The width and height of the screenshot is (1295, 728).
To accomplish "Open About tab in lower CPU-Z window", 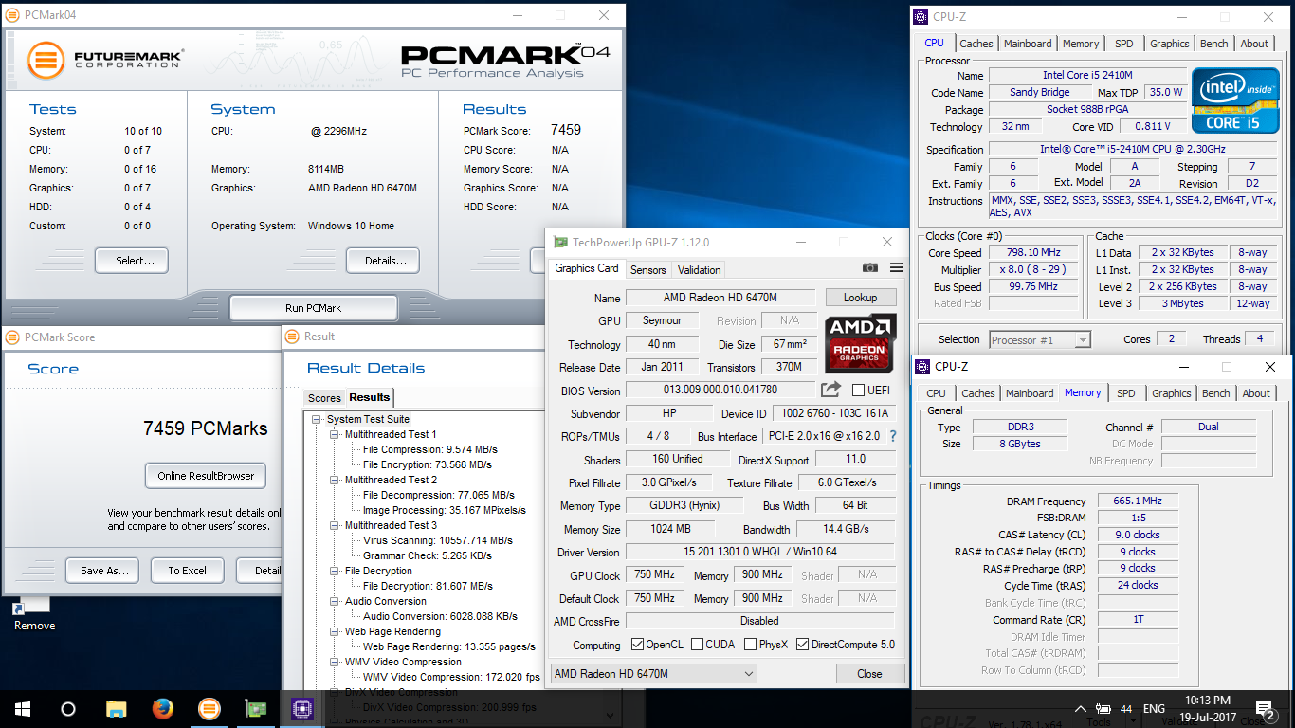I will pos(1256,393).
